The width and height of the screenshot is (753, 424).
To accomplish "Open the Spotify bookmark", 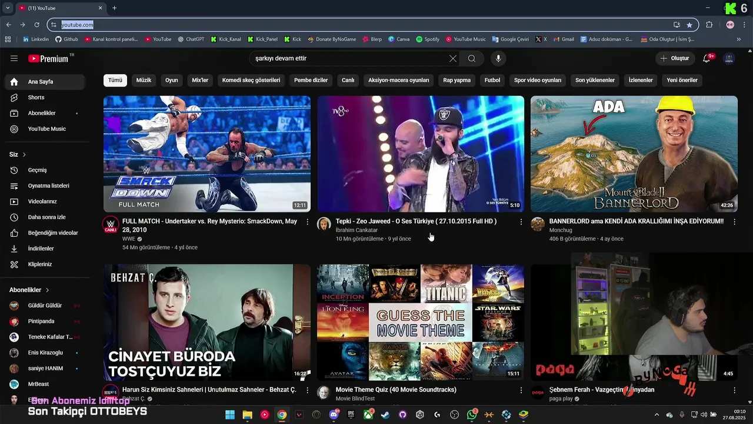I will click(428, 39).
